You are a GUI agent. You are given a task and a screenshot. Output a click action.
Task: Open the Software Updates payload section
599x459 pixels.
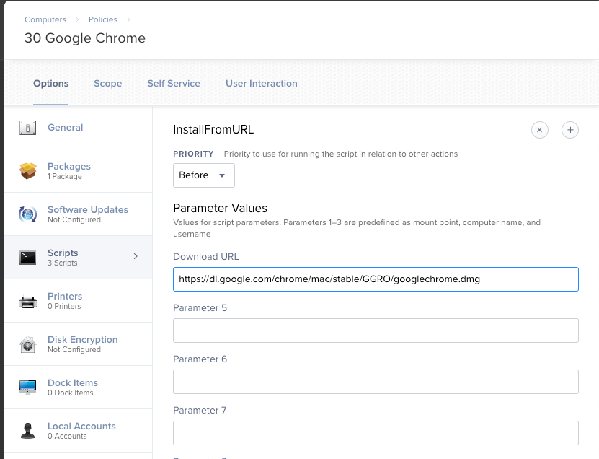click(79, 214)
